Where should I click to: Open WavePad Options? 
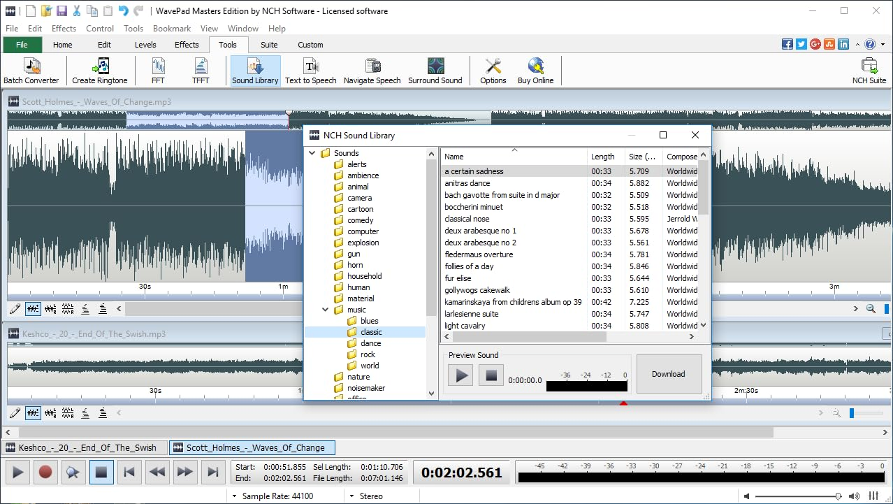point(492,70)
